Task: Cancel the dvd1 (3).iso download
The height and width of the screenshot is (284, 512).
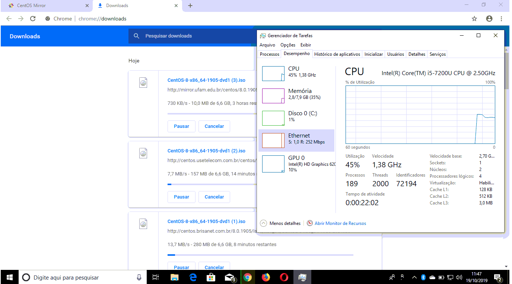Action: point(214,126)
